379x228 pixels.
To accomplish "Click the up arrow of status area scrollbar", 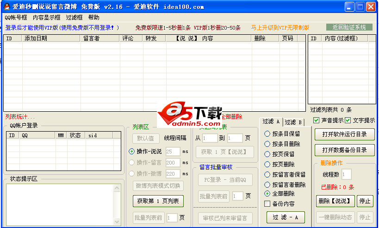I will pos(117,188).
